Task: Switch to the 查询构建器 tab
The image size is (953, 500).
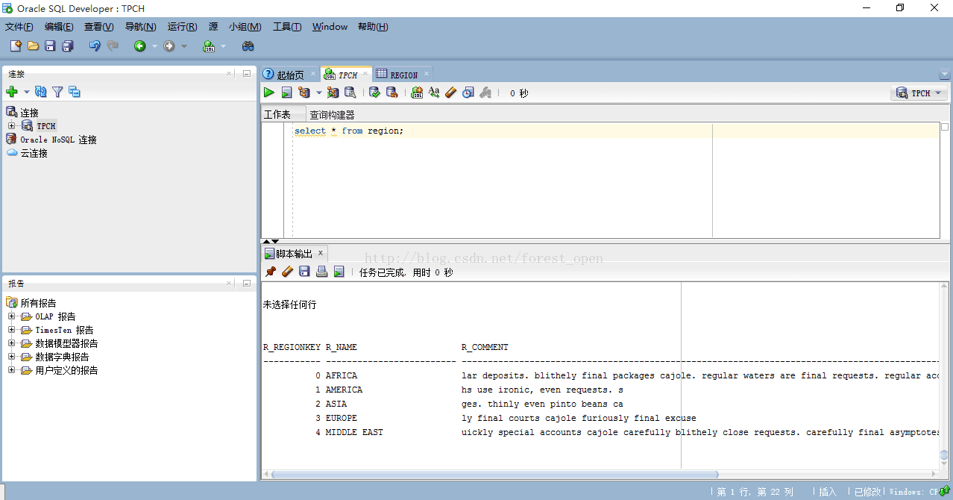Action: click(332, 115)
